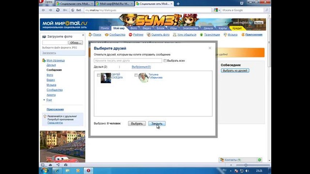Viewport: 310px width, 174px height.
Task: Click the Город мечты app link
Action: (55, 123)
